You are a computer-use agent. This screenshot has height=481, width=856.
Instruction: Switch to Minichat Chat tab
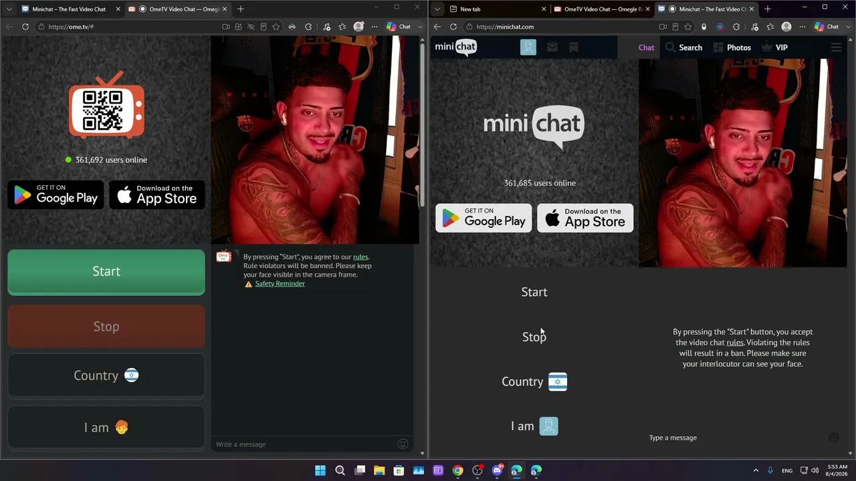(646, 47)
